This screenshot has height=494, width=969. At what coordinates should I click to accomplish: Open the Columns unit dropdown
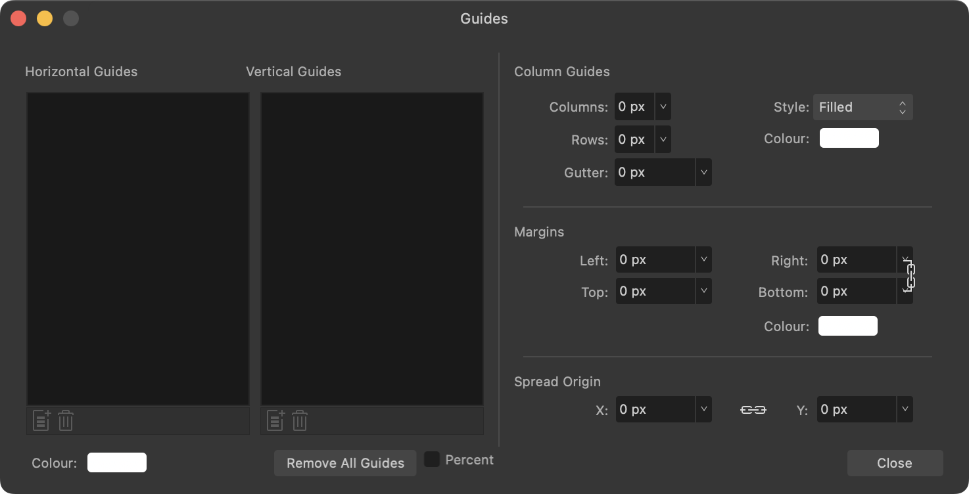pyautogui.click(x=663, y=106)
